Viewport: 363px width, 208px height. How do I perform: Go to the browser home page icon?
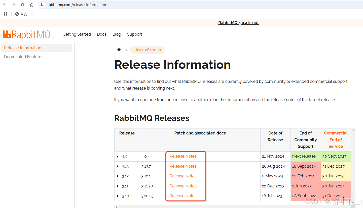click(32, 5)
